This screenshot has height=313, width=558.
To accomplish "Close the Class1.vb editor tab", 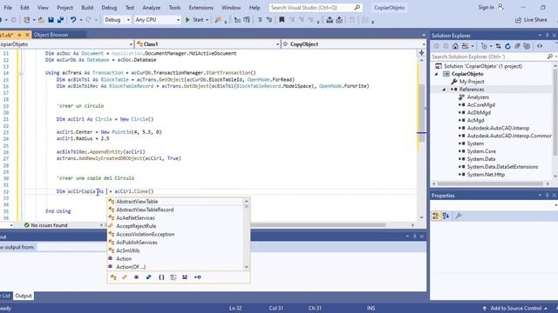I will [27, 35].
